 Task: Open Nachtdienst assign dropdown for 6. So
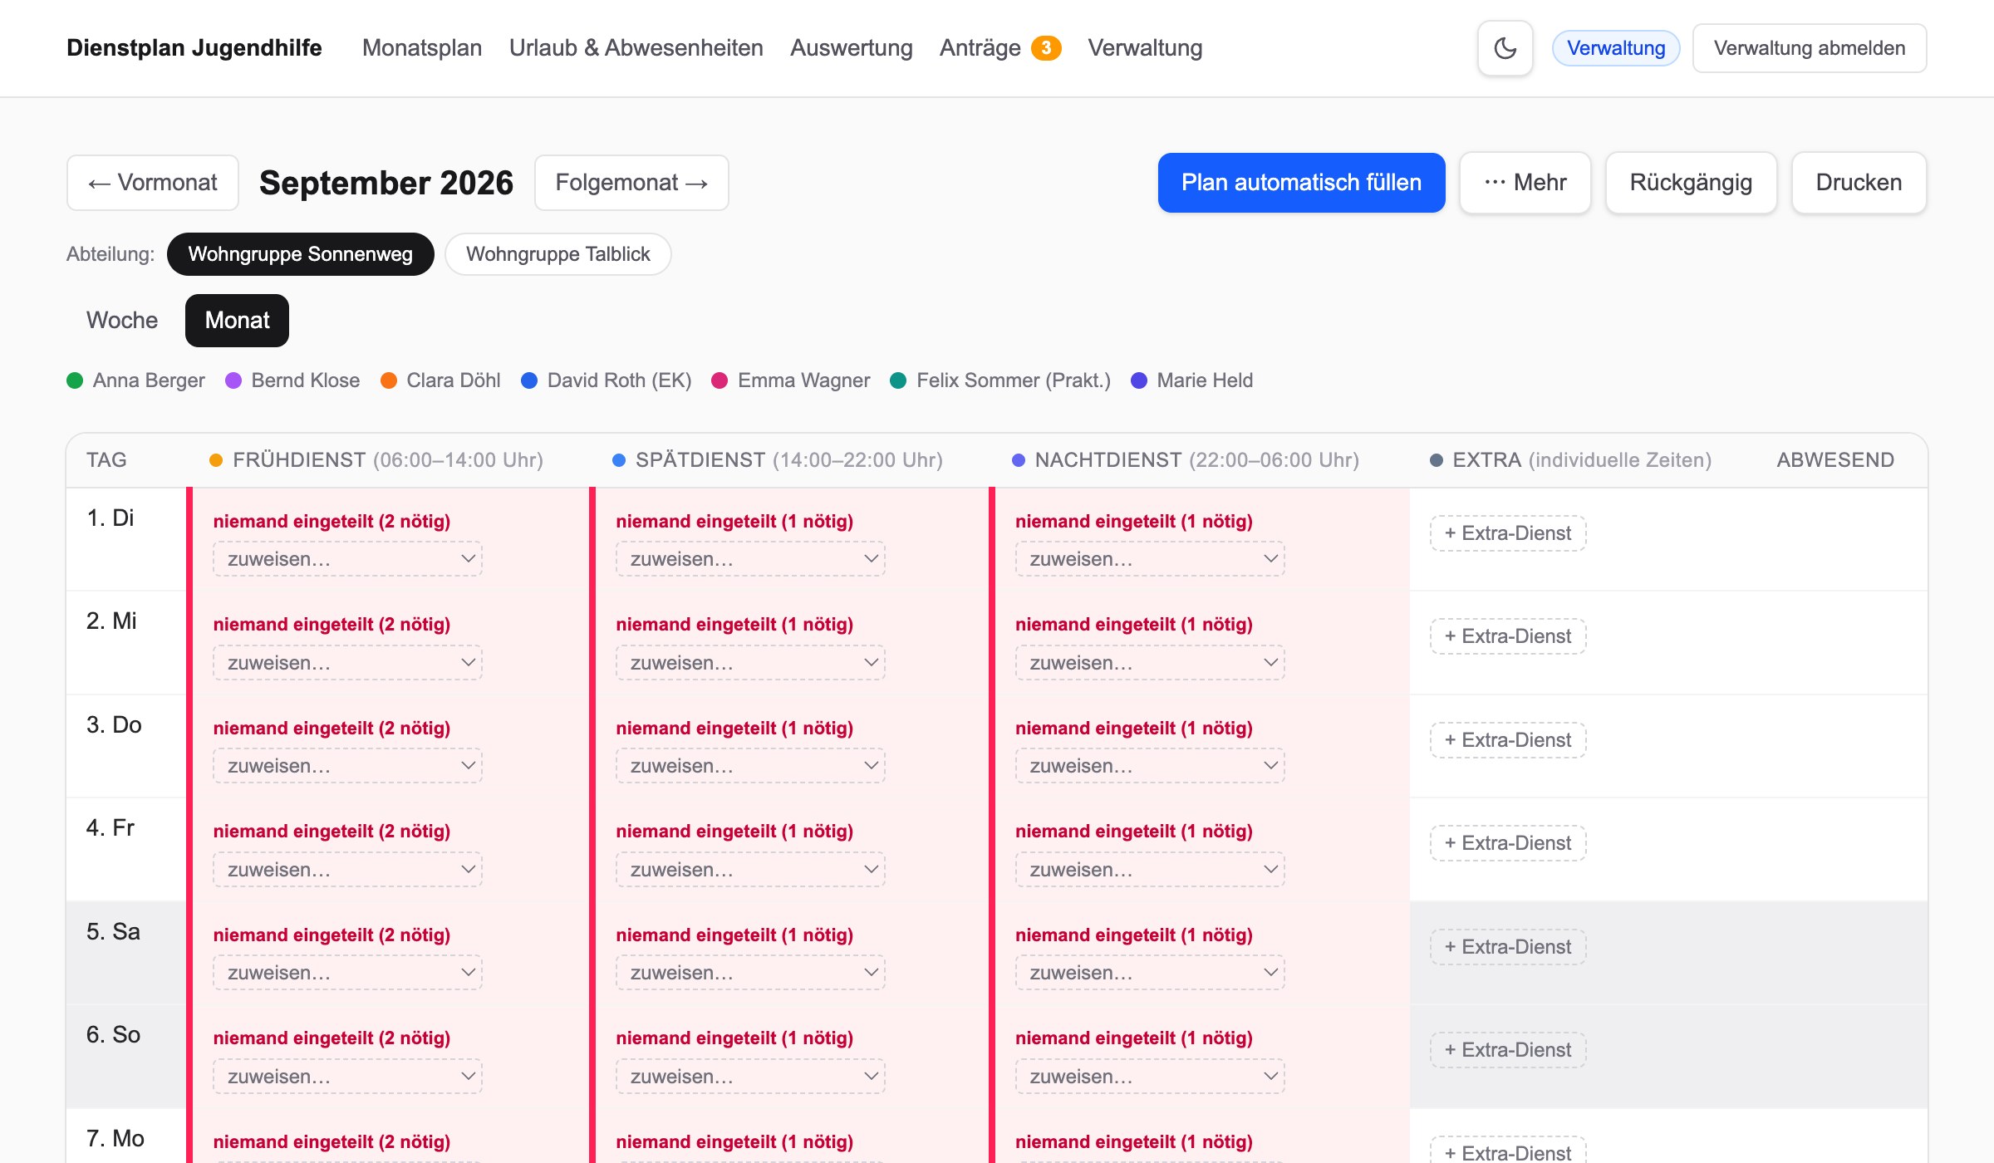(x=1150, y=1077)
